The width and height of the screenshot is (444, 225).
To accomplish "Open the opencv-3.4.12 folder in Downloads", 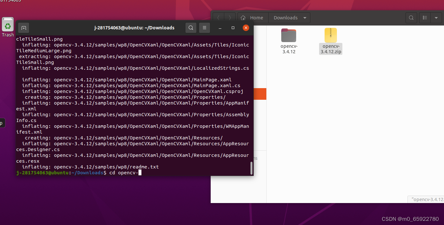I will click(x=288, y=39).
